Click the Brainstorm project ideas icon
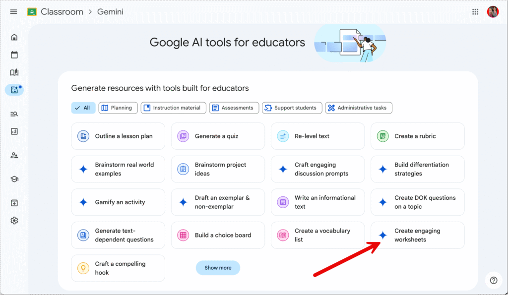508x295 pixels. [x=183, y=169]
